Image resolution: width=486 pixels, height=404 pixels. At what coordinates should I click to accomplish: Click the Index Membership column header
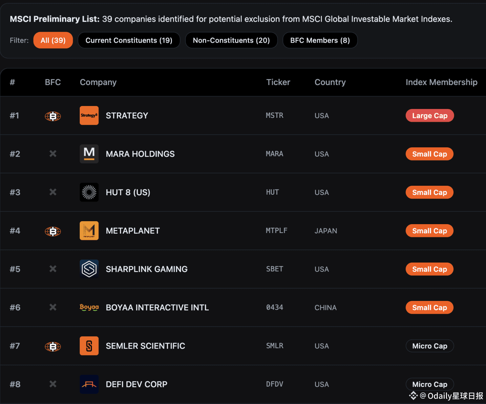pos(441,82)
